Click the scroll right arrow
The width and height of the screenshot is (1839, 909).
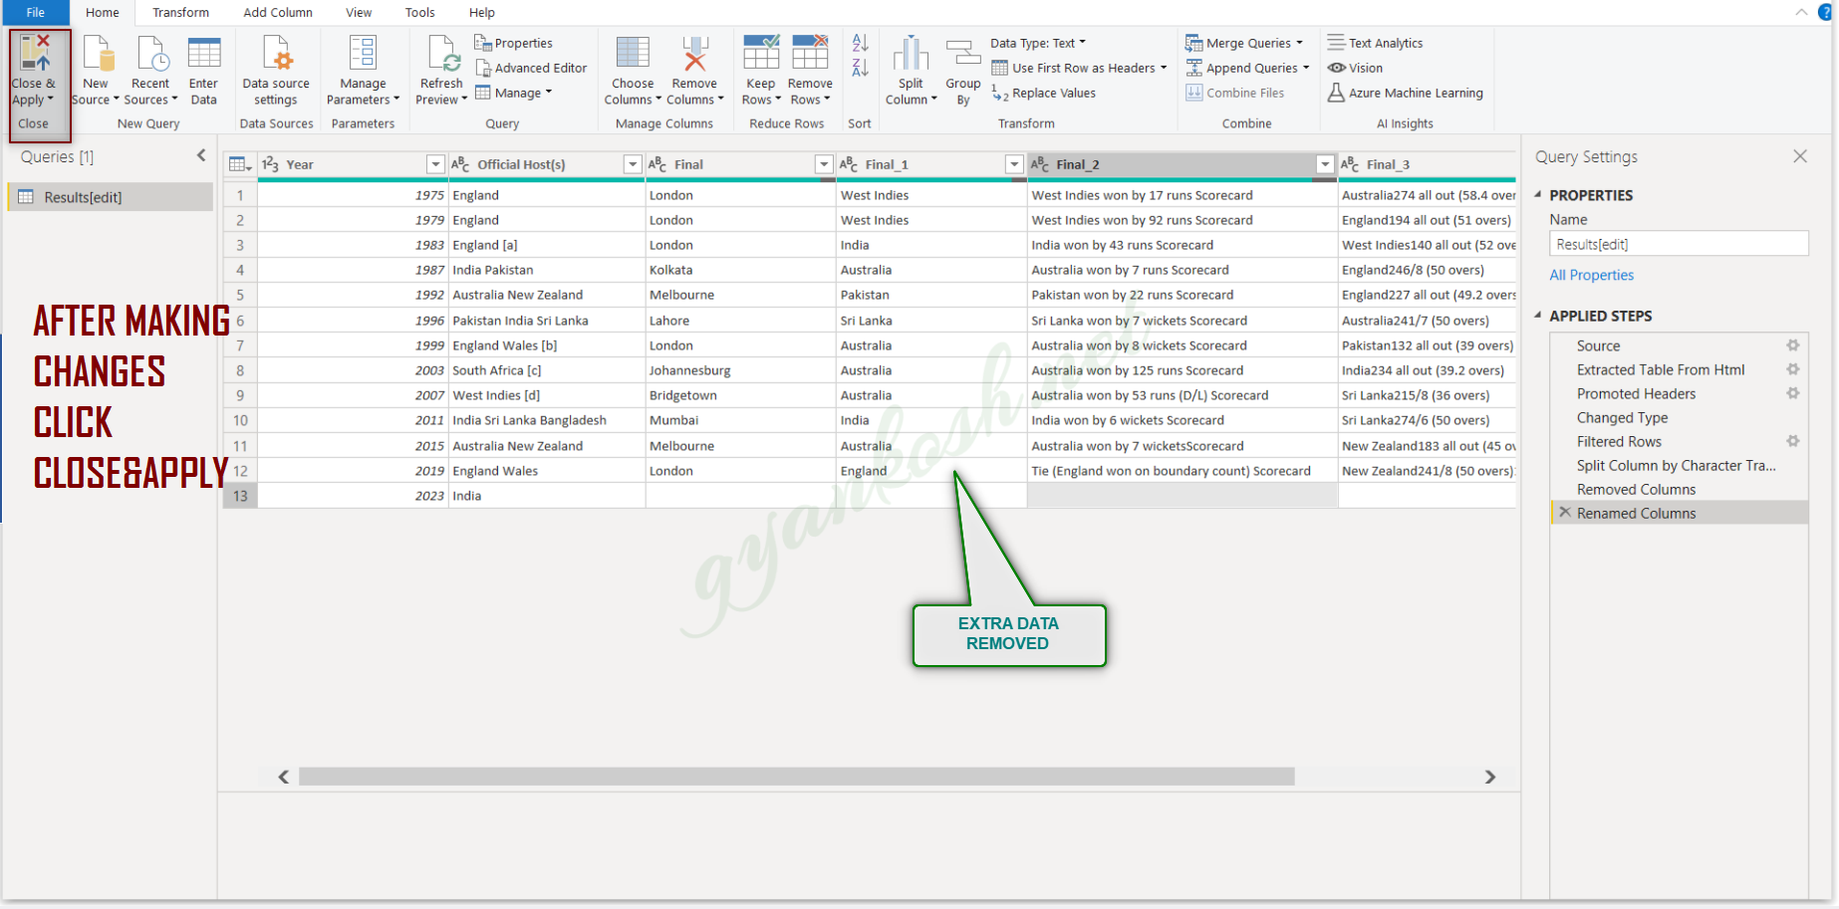tap(1490, 777)
